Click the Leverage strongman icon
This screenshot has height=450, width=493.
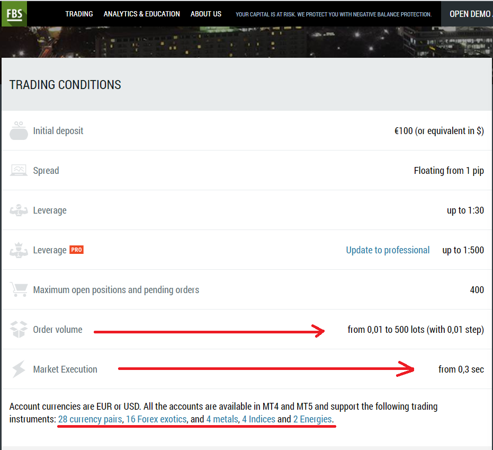[x=19, y=210]
